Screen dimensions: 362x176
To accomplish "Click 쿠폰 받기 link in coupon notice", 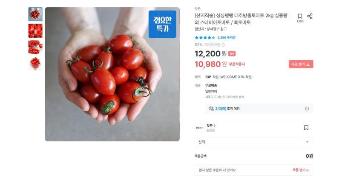I will (x=300, y=170).
